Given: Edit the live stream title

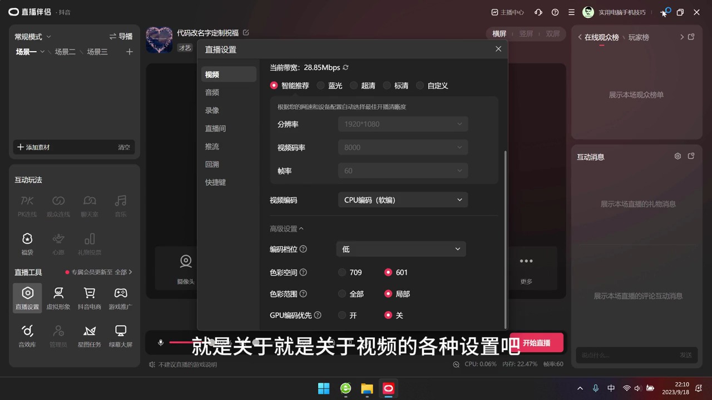Looking at the screenshot, I should [x=246, y=33].
